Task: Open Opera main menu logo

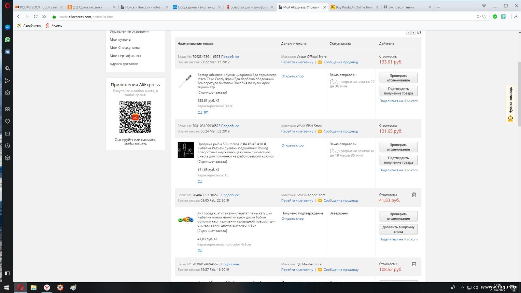Action: (7, 6)
